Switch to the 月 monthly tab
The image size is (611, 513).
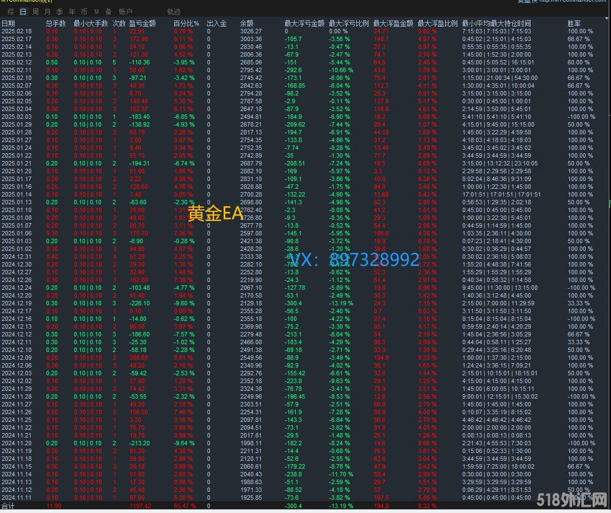point(48,12)
